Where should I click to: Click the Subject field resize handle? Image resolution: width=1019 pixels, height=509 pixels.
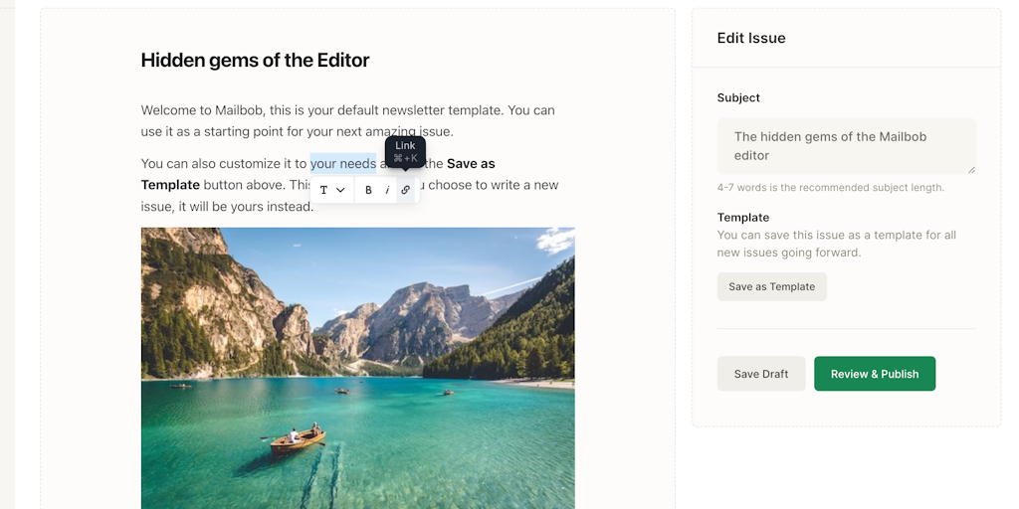click(971, 170)
